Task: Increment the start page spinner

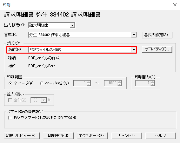Action: [x=89, y=82]
